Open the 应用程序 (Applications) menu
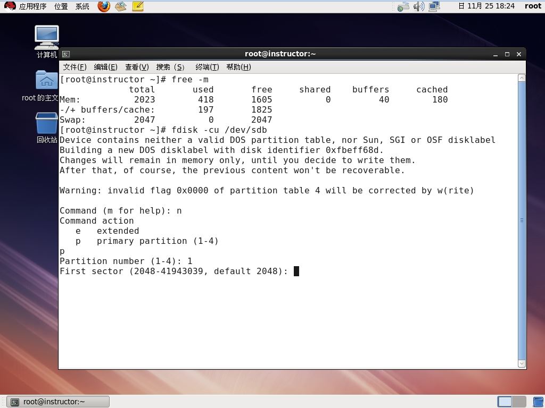This screenshot has width=545, height=408. point(32,6)
